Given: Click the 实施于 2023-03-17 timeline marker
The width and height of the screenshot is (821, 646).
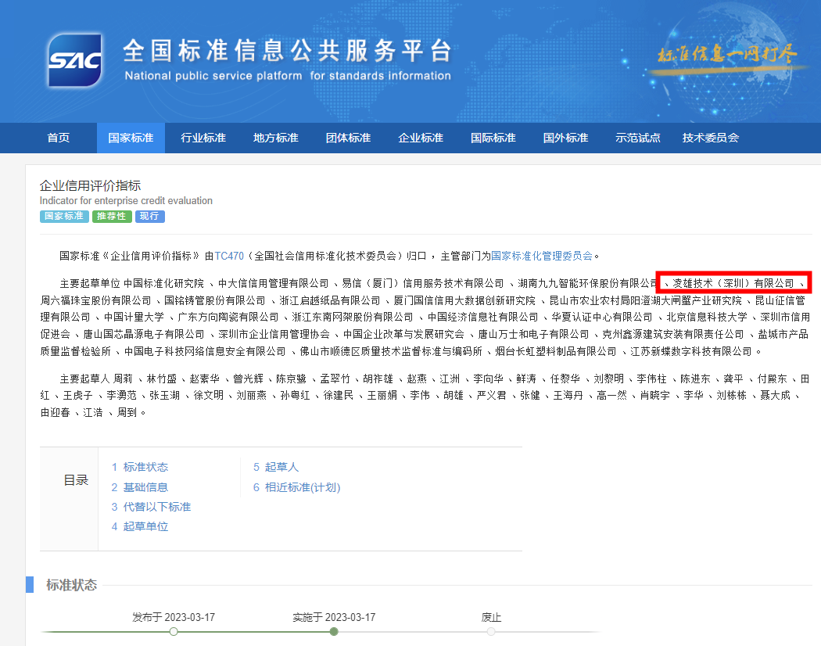Looking at the screenshot, I should click(334, 631).
